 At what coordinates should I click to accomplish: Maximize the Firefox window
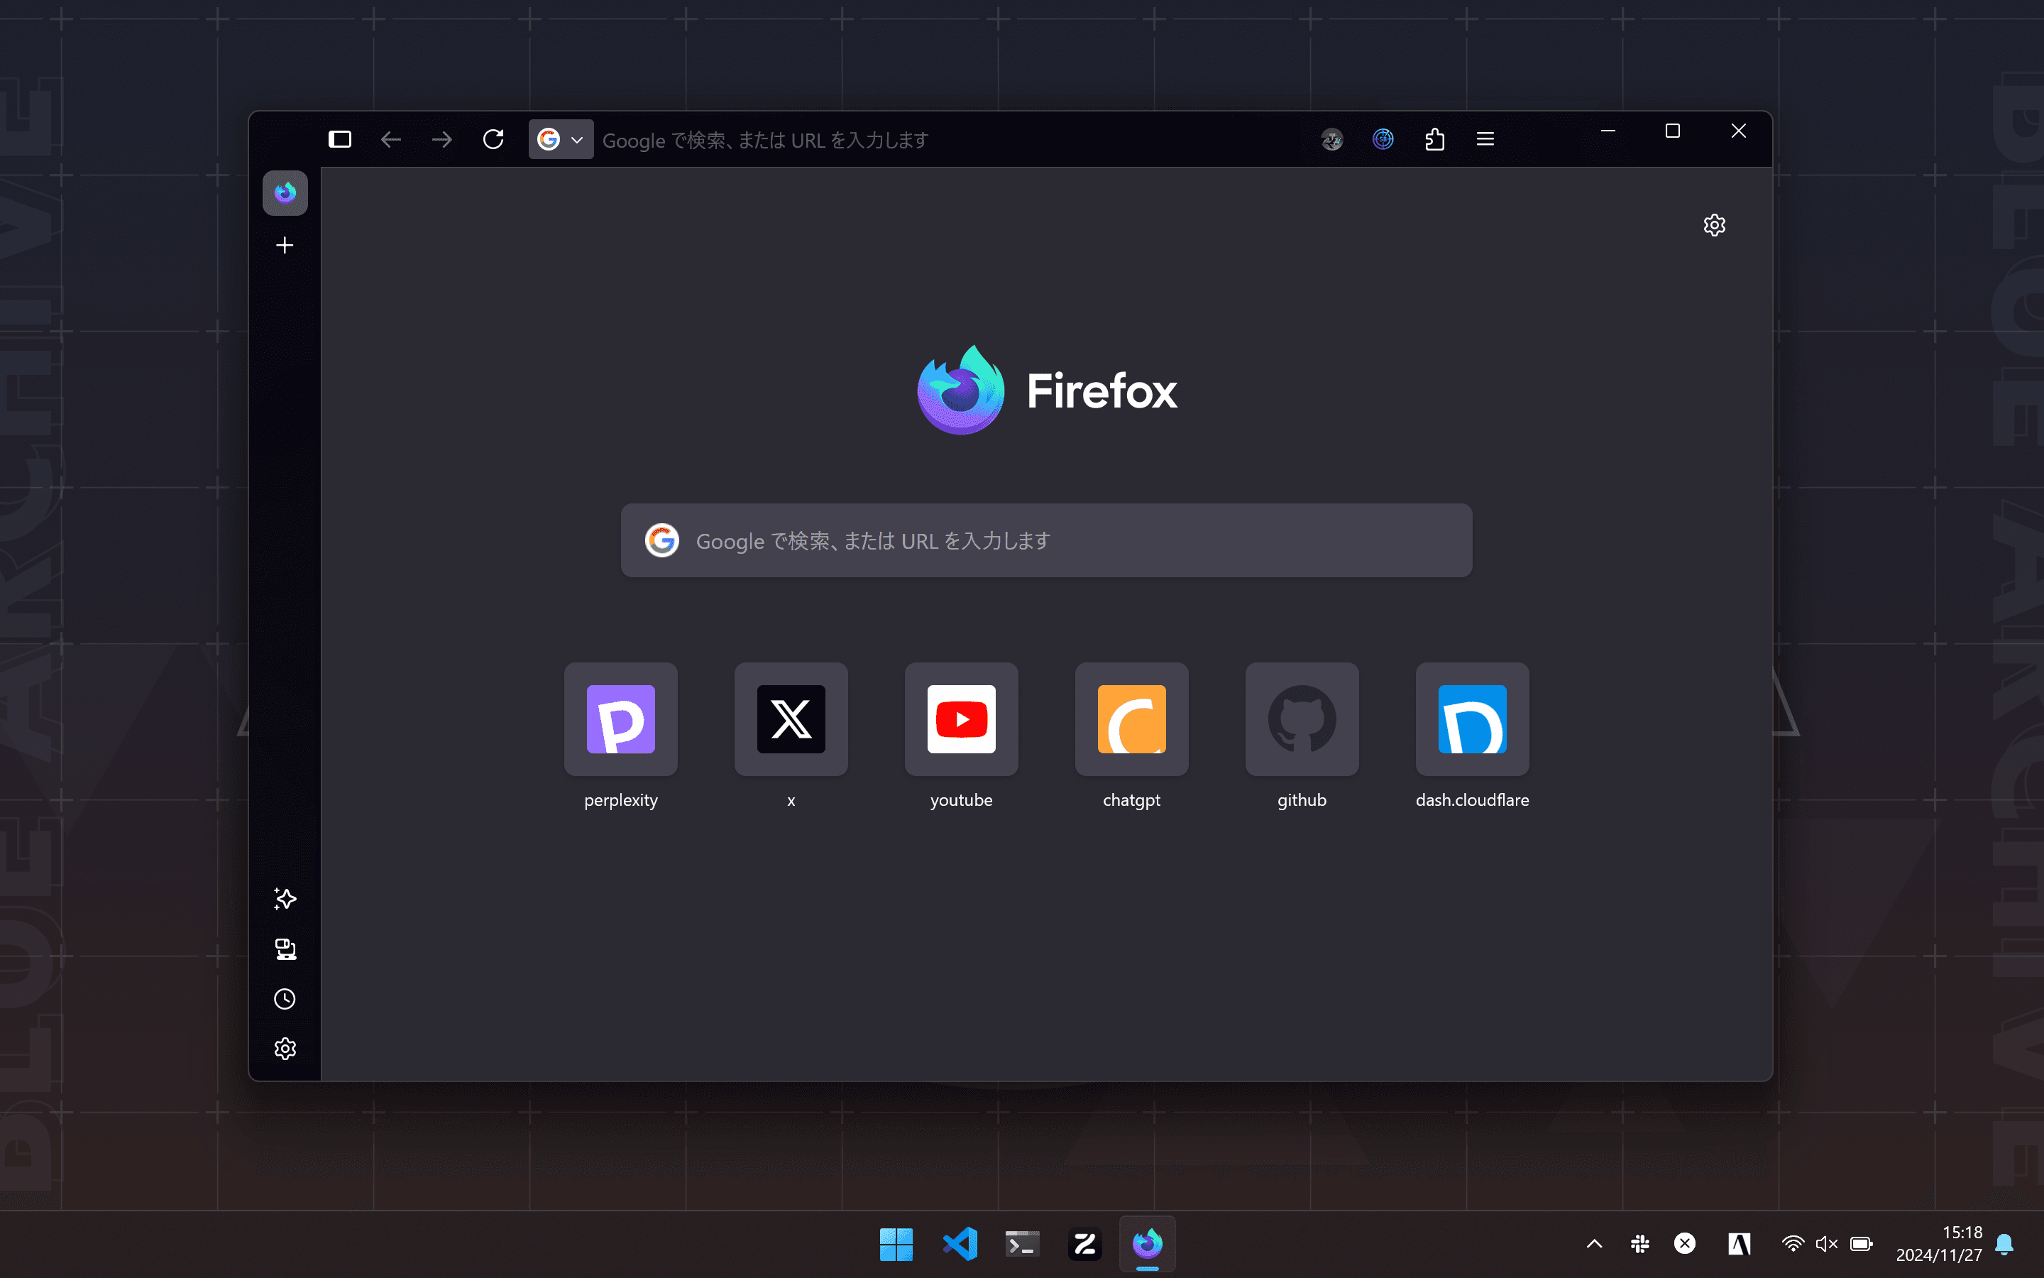(x=1672, y=131)
